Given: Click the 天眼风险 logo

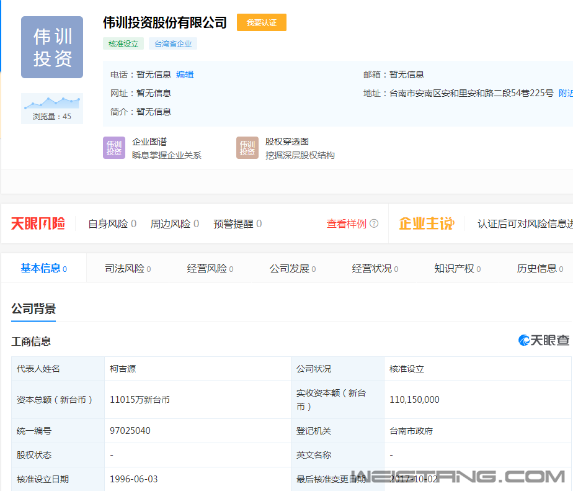Looking at the screenshot, I should point(38,223).
